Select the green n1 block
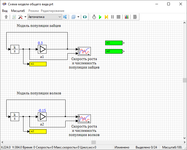187x150 pixels. (x=114, y=43)
